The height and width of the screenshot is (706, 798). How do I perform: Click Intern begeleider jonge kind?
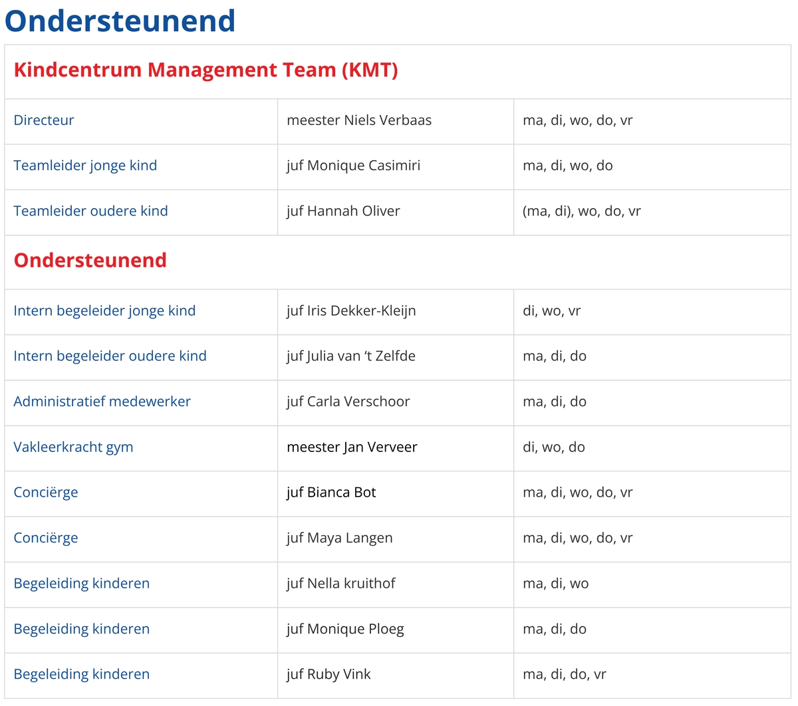click(104, 310)
